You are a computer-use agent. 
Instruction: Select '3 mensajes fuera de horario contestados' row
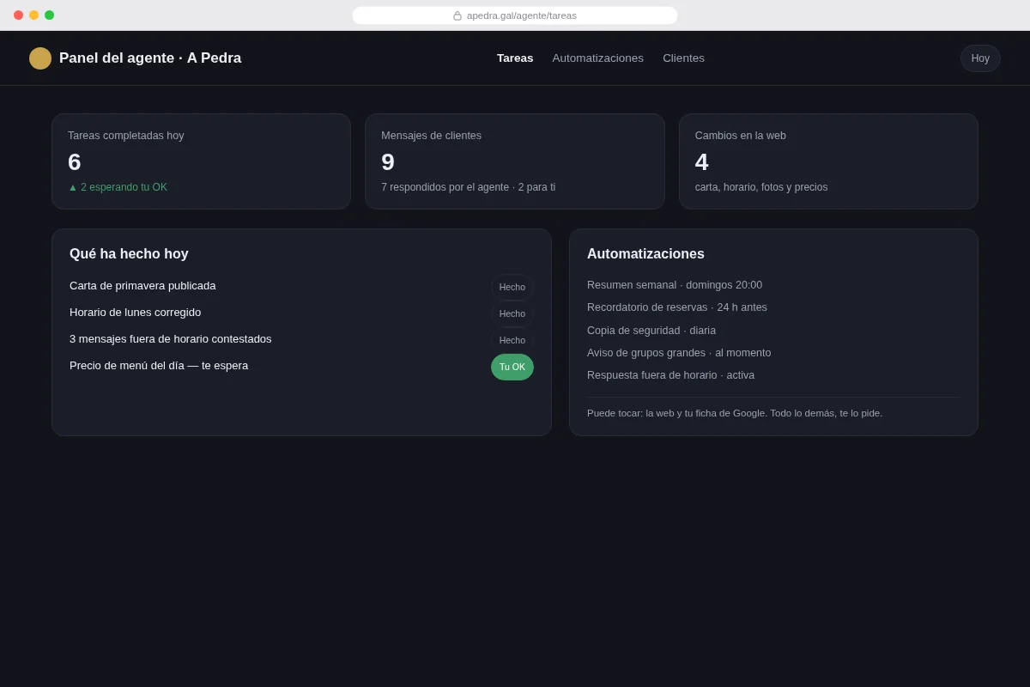[x=301, y=339]
